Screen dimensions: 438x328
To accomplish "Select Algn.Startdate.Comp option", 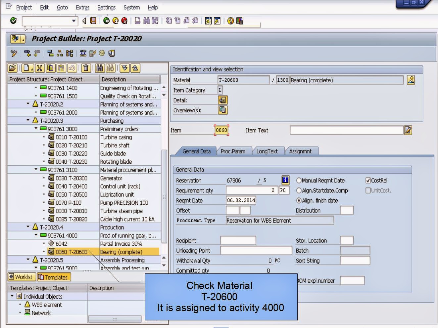I will (x=299, y=190).
